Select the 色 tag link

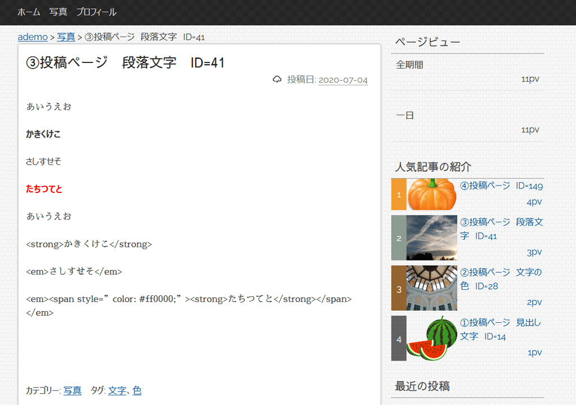pyautogui.click(x=137, y=390)
